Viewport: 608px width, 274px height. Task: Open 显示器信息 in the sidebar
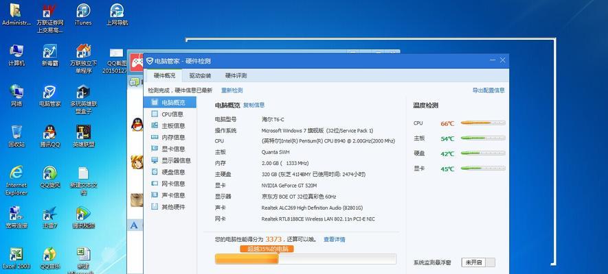170,160
